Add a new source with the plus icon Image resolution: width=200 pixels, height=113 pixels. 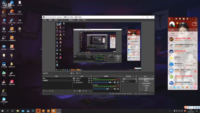[74, 91]
